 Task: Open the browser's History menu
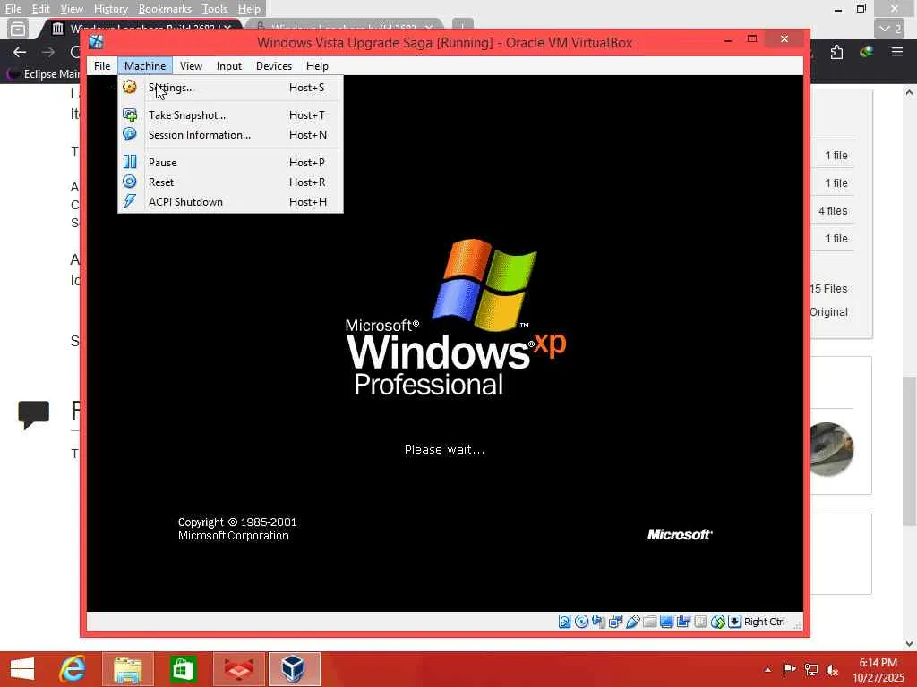110,9
